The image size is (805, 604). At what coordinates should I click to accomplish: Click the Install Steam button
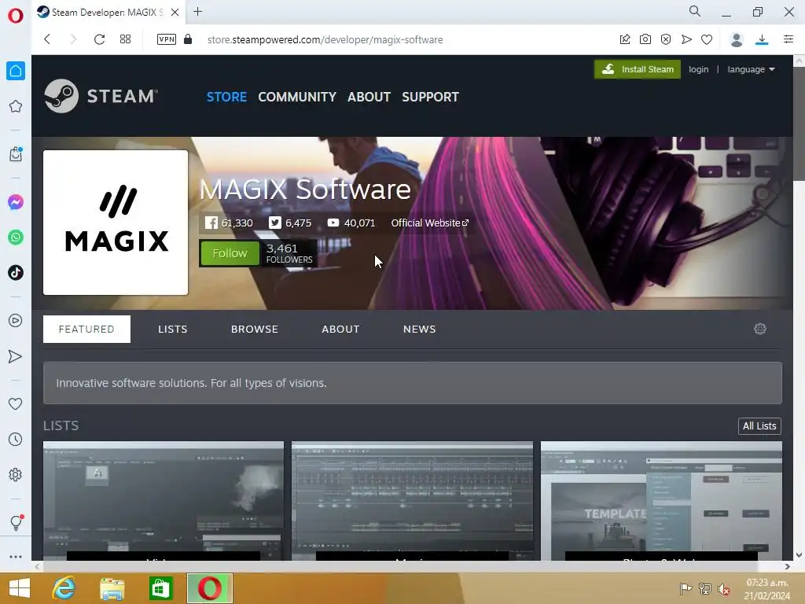click(637, 69)
